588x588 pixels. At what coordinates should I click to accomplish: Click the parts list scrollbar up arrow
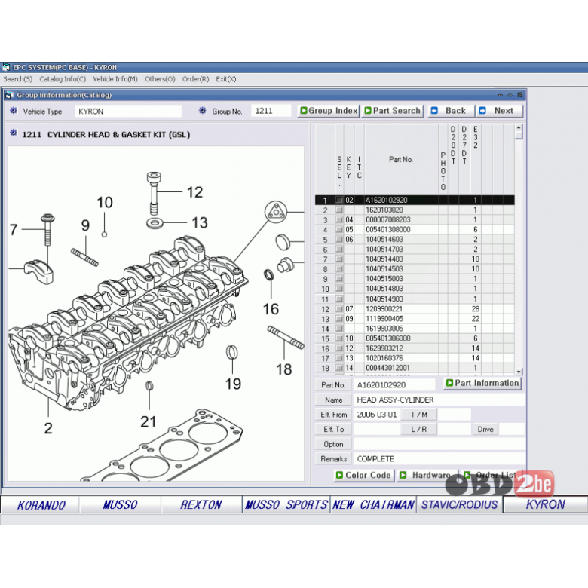tap(519, 128)
